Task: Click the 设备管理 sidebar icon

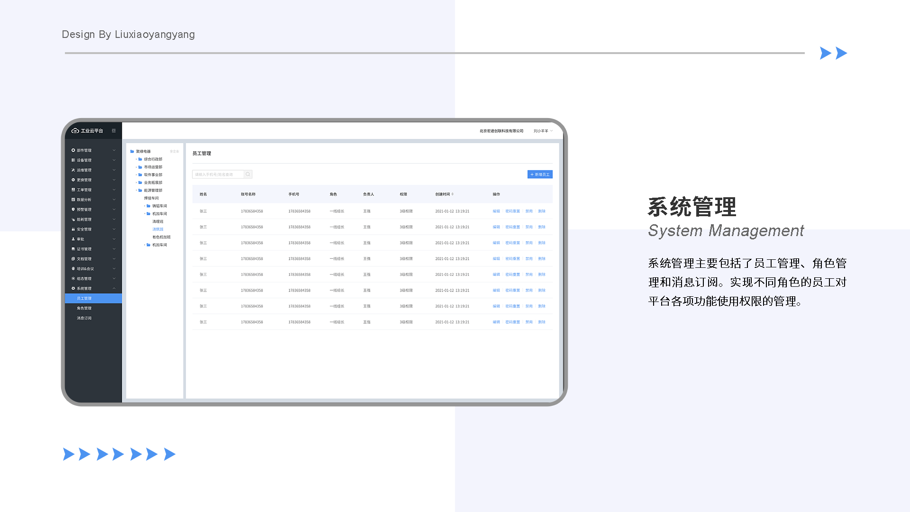Action: 73,160
